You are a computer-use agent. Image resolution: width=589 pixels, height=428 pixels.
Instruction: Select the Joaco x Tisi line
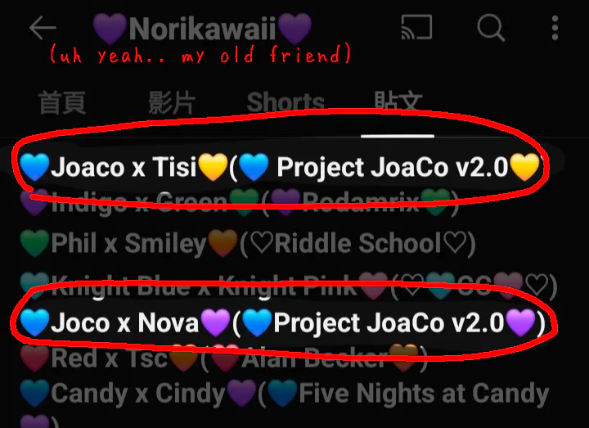[281, 167]
